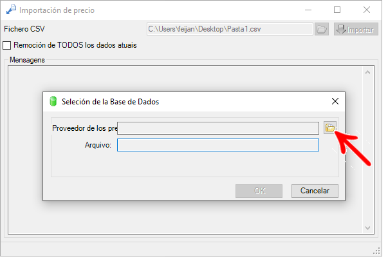Click the grey folder icon beside CSV path
Screen dimensions: 388x270
pos(322,29)
